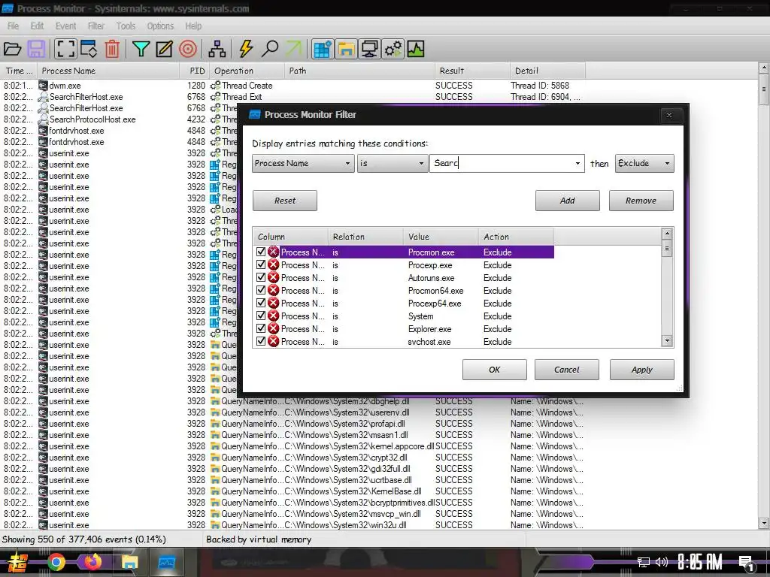Viewport: 770px width, 577px height.
Task: Click the Operation column header
Action: (247, 71)
